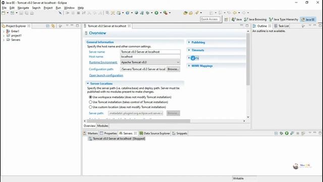Select Tomcat v8.0 Server at localhost [Stopped] row
This screenshot has width=323, height=182.
pos(117,139)
